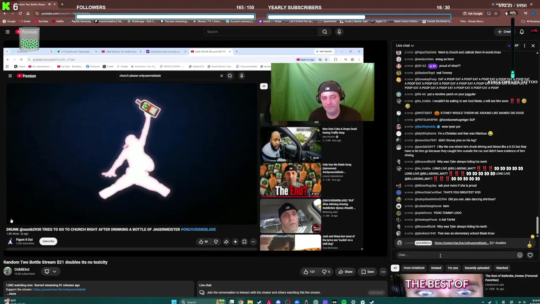Open the OUMB3rd channel avatar
Image resolution: width=540 pixels, height=304 pixels.
click(x=8, y=271)
